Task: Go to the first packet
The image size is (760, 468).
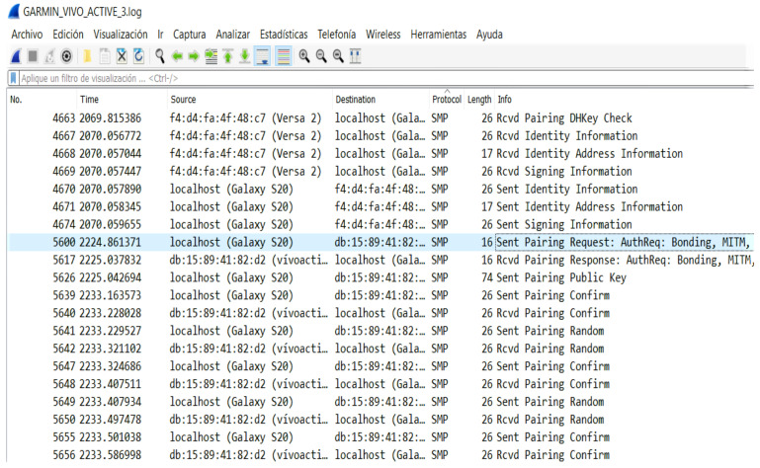Action: (228, 56)
